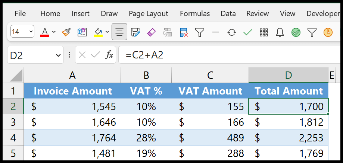Click the Format Painter brush icon
Viewport: 343px width, 163px height.
tap(66, 32)
